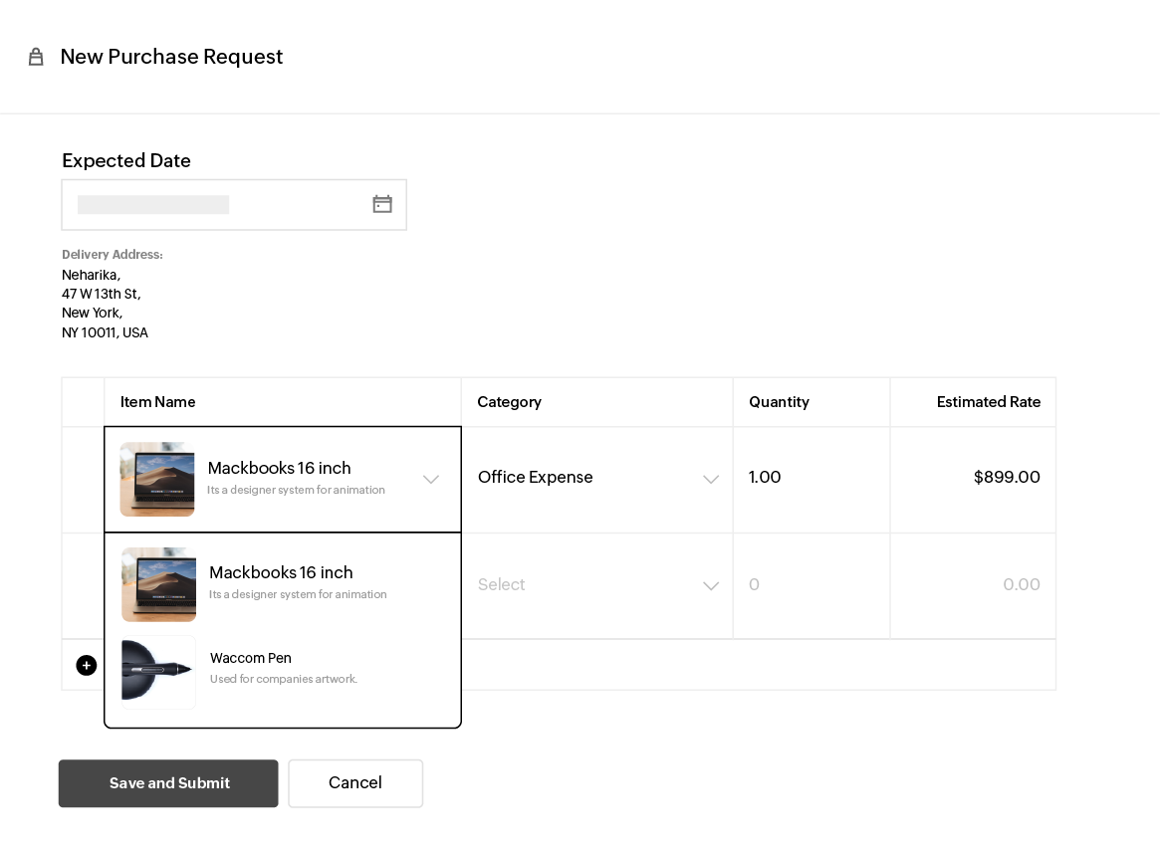Click the Save and Submit button
This screenshot has height=856, width=1160.
168,783
